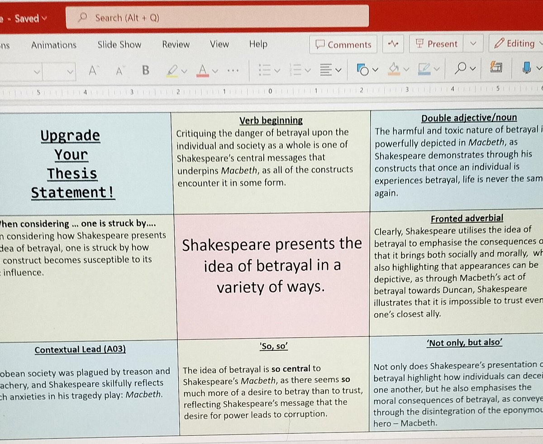Apply the text highlight pen
The width and height of the screenshot is (543, 444).
click(172, 70)
